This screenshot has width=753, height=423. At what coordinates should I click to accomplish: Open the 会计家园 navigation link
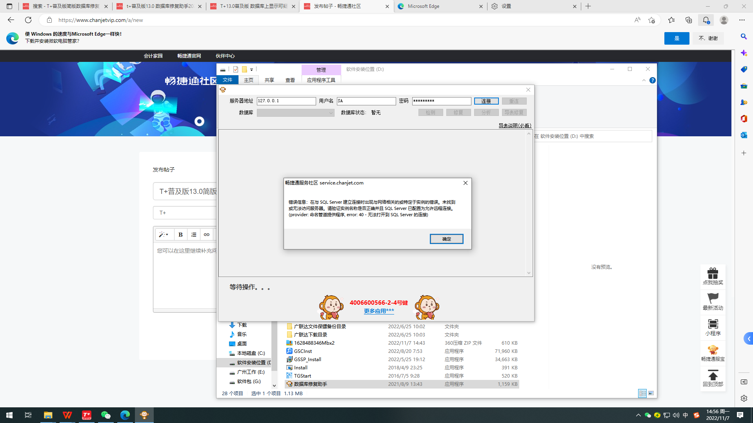click(x=153, y=56)
